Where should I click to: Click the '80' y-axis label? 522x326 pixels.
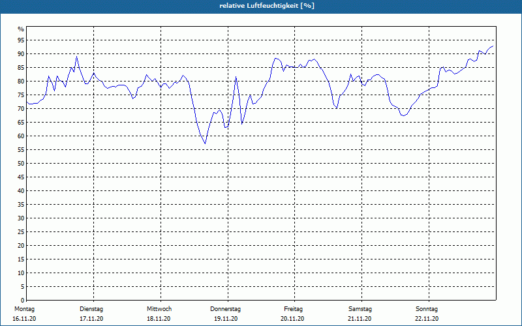pos(21,81)
